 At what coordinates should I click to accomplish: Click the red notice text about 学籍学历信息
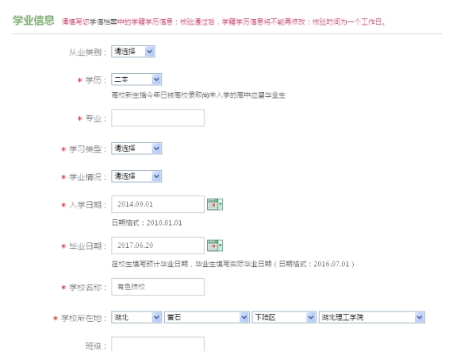[x=224, y=22]
